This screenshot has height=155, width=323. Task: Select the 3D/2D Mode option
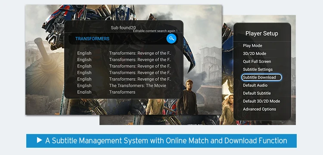(x=255, y=54)
